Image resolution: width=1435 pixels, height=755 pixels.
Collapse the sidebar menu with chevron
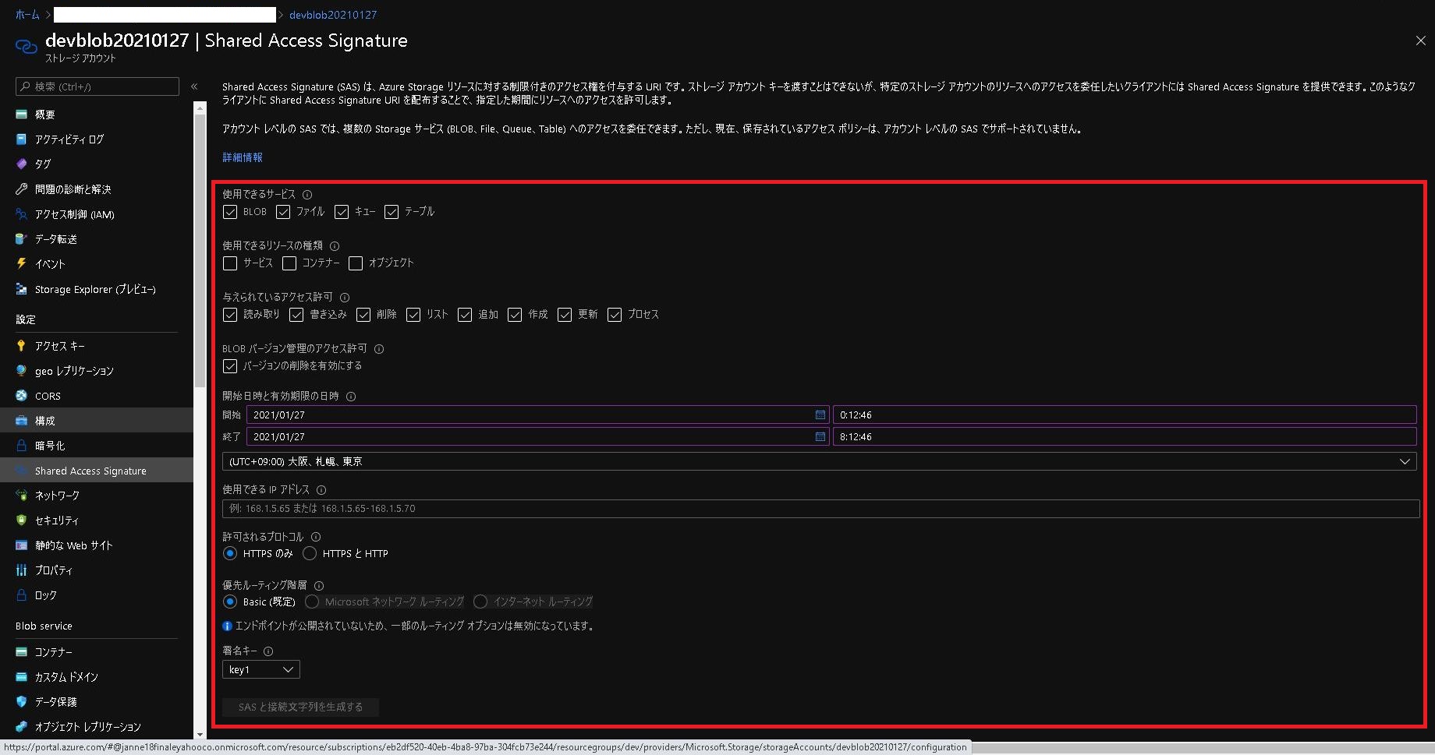[194, 86]
